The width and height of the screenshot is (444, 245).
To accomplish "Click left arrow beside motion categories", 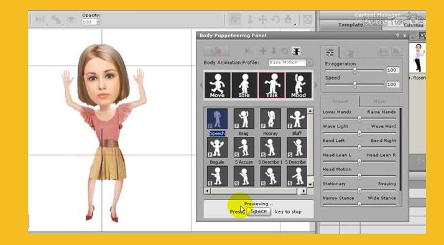I will point(201,85).
